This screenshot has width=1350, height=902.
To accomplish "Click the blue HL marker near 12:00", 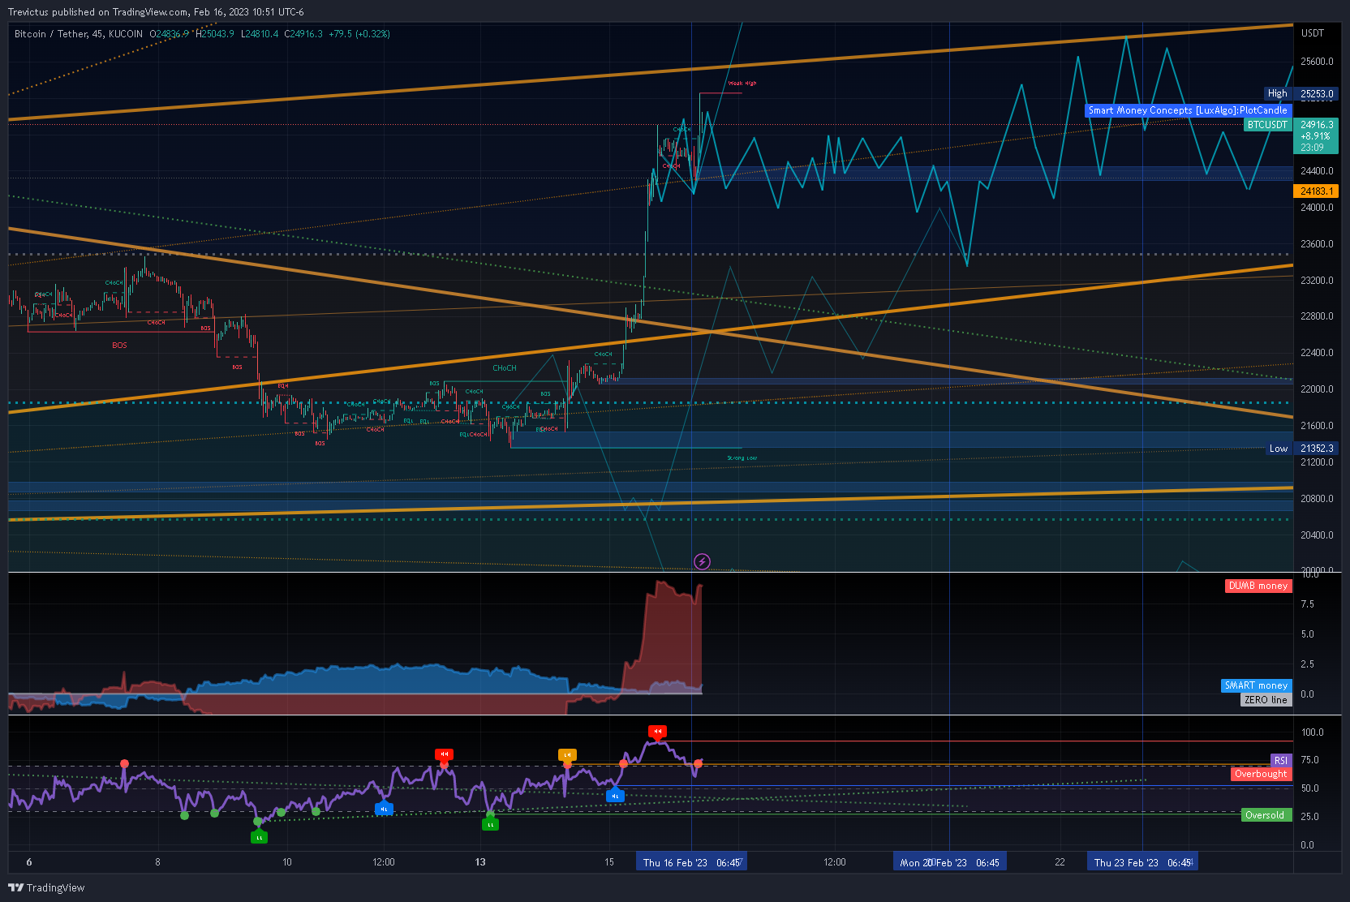I will 384,809.
